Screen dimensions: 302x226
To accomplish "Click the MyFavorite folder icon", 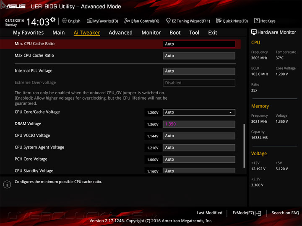I will [x=89, y=21].
